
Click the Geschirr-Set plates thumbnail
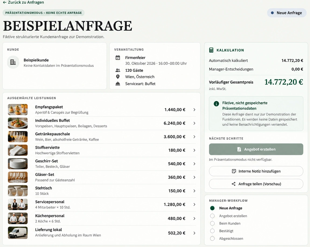[x=18, y=164]
